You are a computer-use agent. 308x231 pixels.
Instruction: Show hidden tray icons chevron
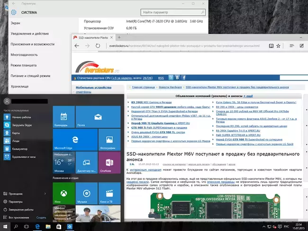pos(263,227)
